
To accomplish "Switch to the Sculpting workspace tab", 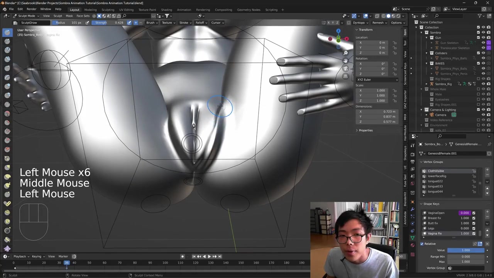I will [x=108, y=10].
